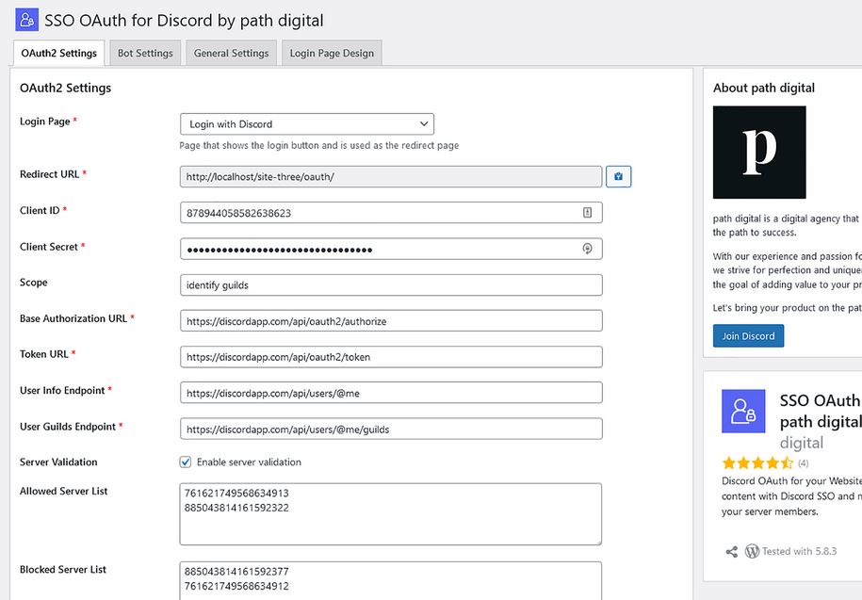862x600 pixels.
Task: Click the Base Authorization URL field
Action: 391,321
